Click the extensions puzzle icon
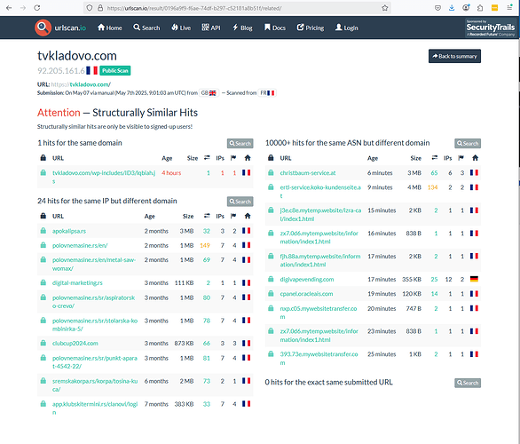 coord(480,8)
